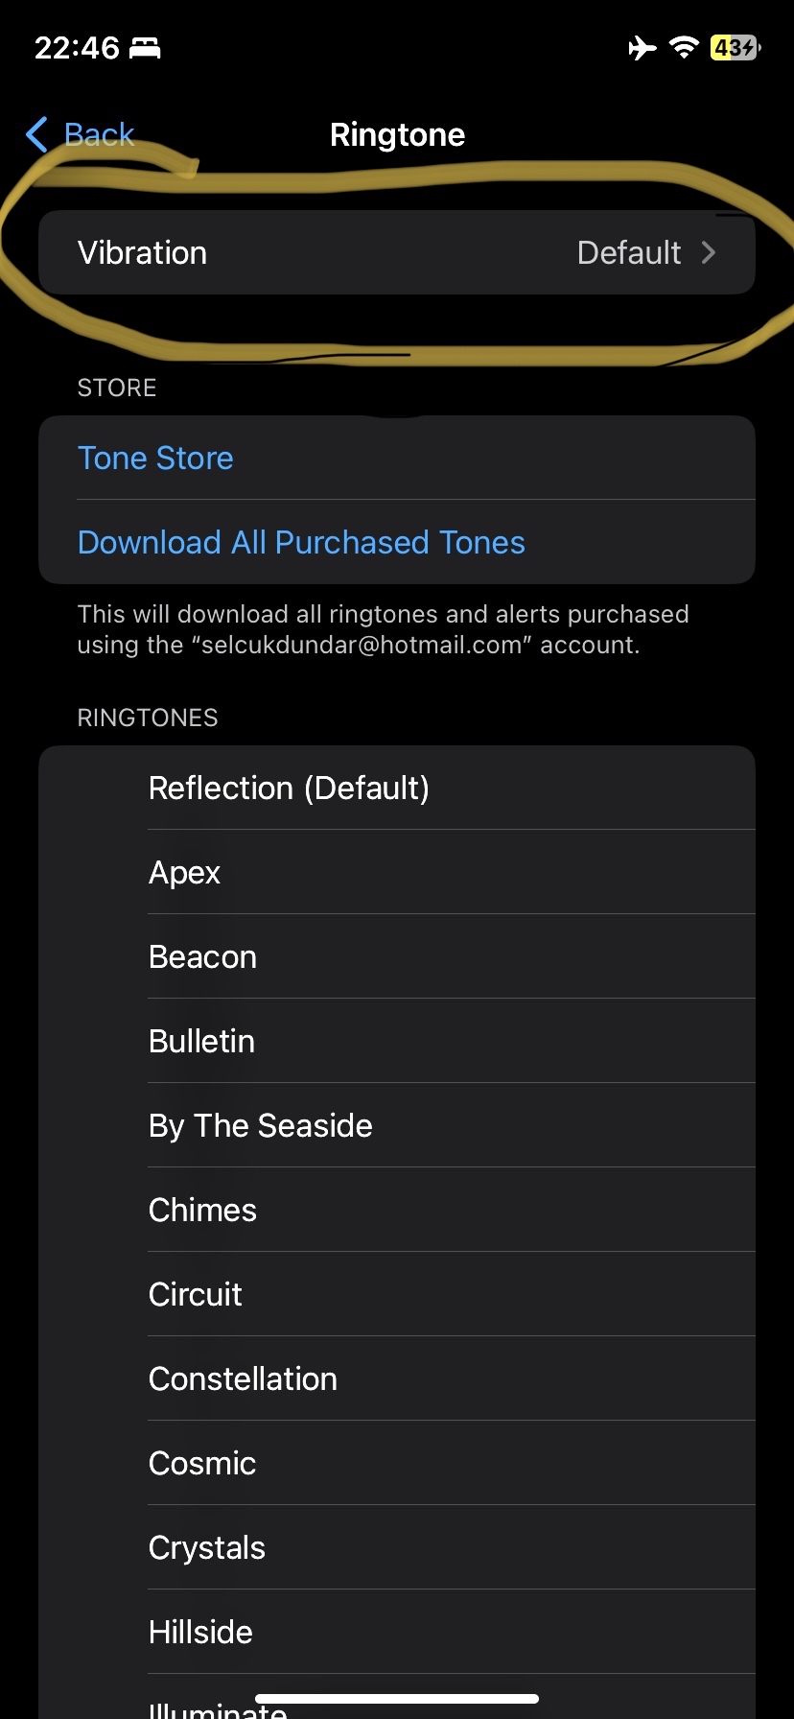Set Circuit as ringtone
The image size is (794, 1719).
(397, 1294)
